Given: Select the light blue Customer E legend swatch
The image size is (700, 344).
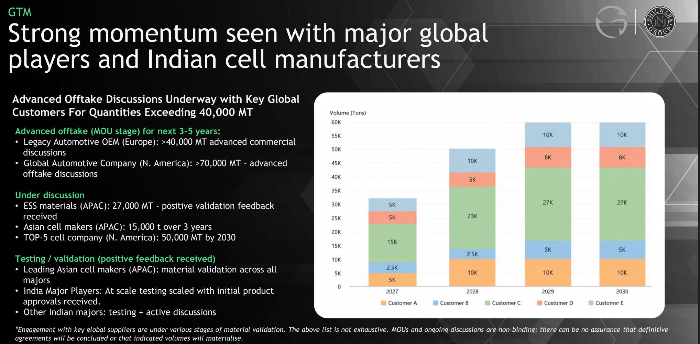Looking at the screenshot, I should pos(591,303).
